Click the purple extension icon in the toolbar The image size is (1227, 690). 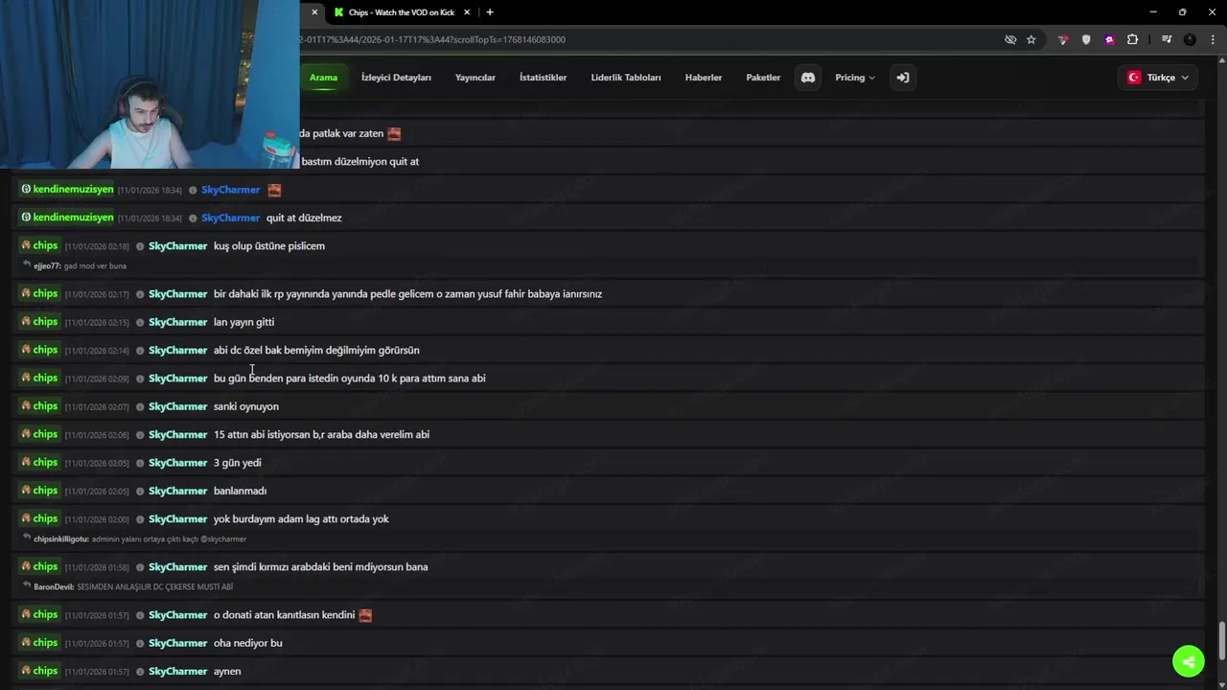tap(1110, 39)
